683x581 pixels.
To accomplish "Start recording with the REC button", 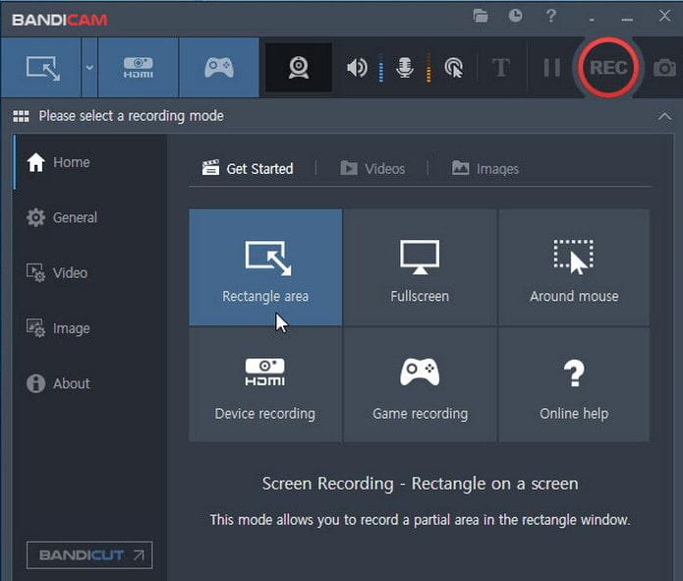I will tap(608, 68).
